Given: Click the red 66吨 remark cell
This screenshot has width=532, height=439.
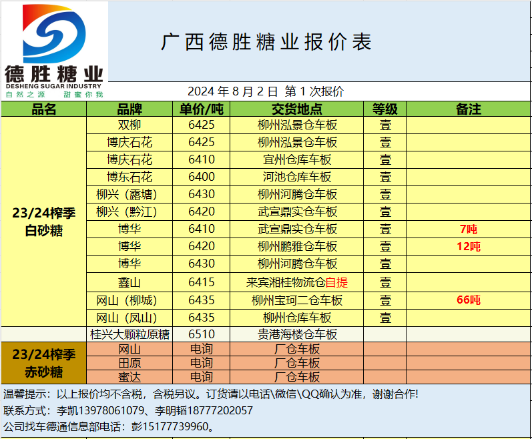Looking at the screenshot, I should coord(468,300).
